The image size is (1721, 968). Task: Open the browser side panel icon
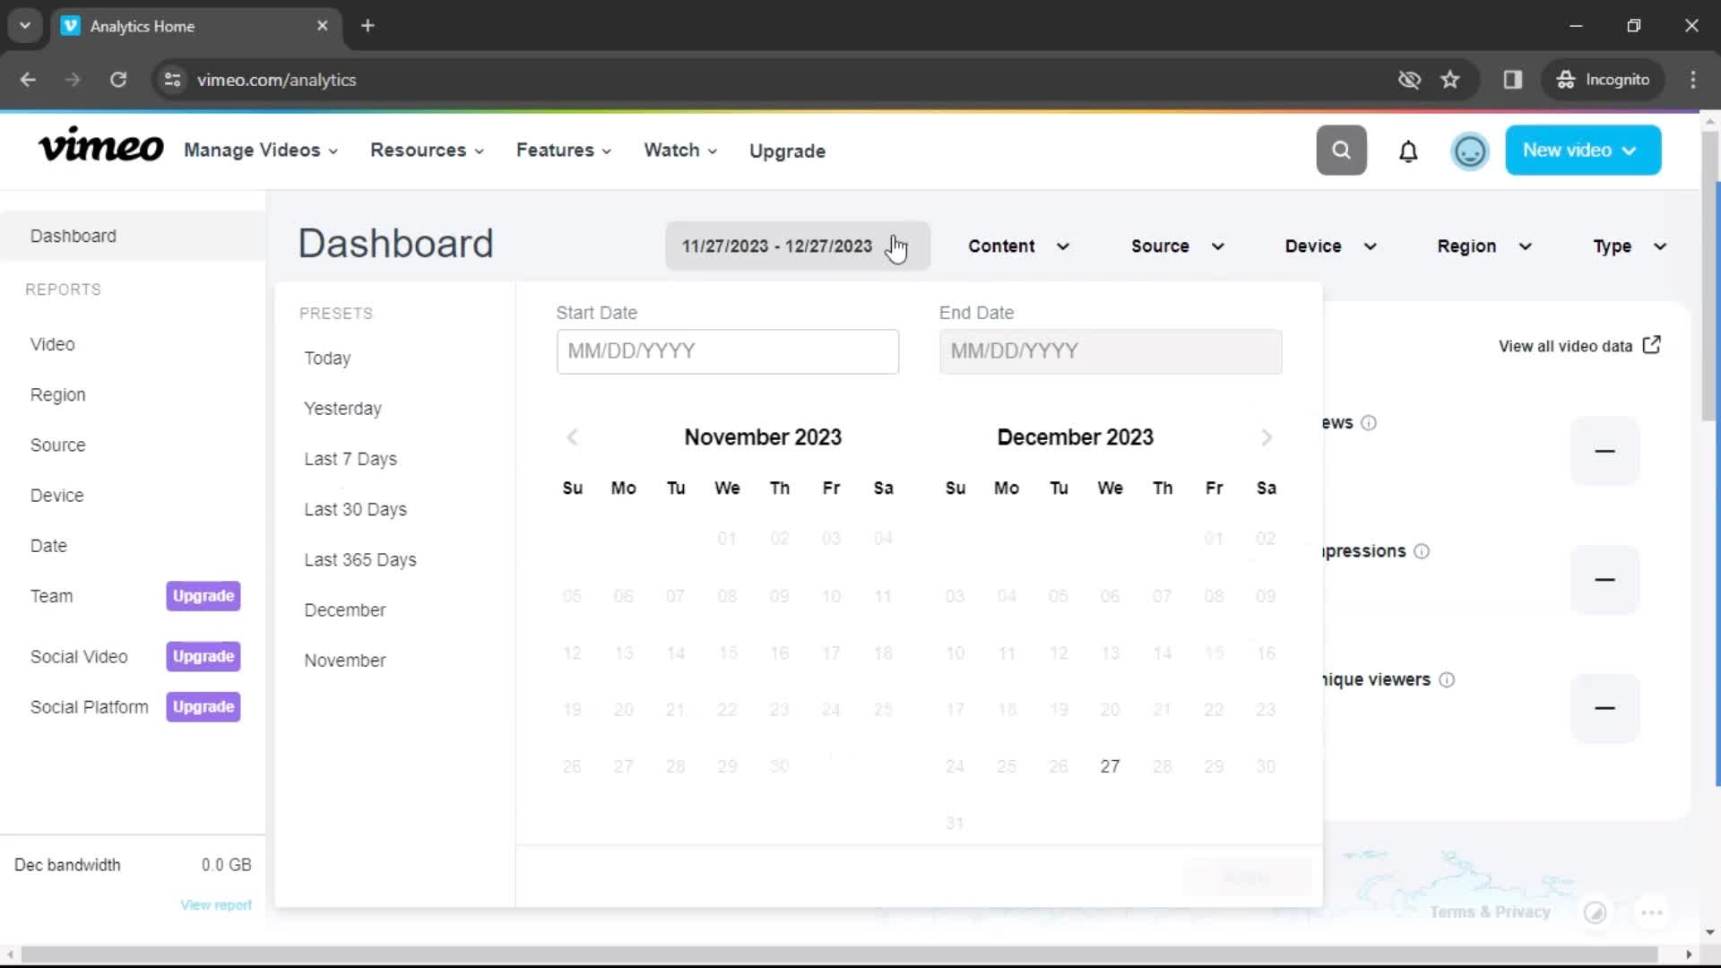(1513, 80)
